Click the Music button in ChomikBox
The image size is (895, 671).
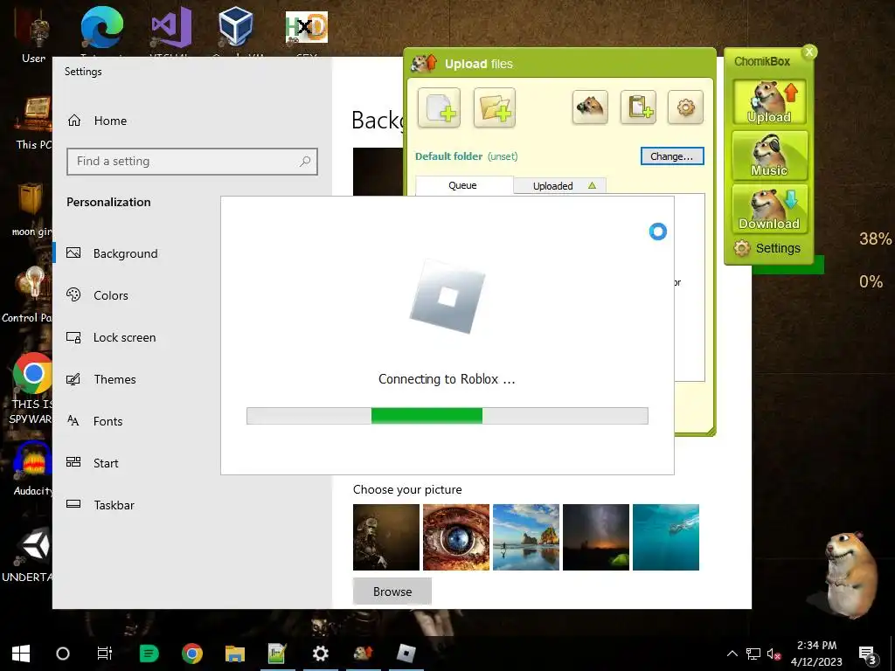point(769,156)
